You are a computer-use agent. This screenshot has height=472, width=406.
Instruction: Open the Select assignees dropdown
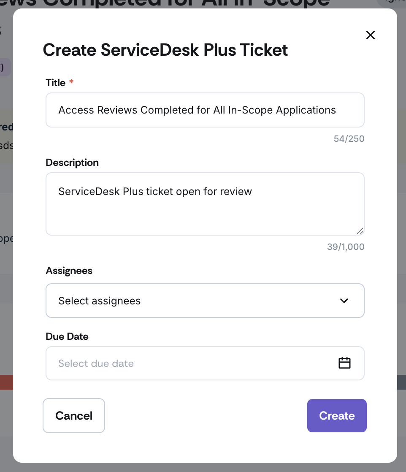coord(205,301)
